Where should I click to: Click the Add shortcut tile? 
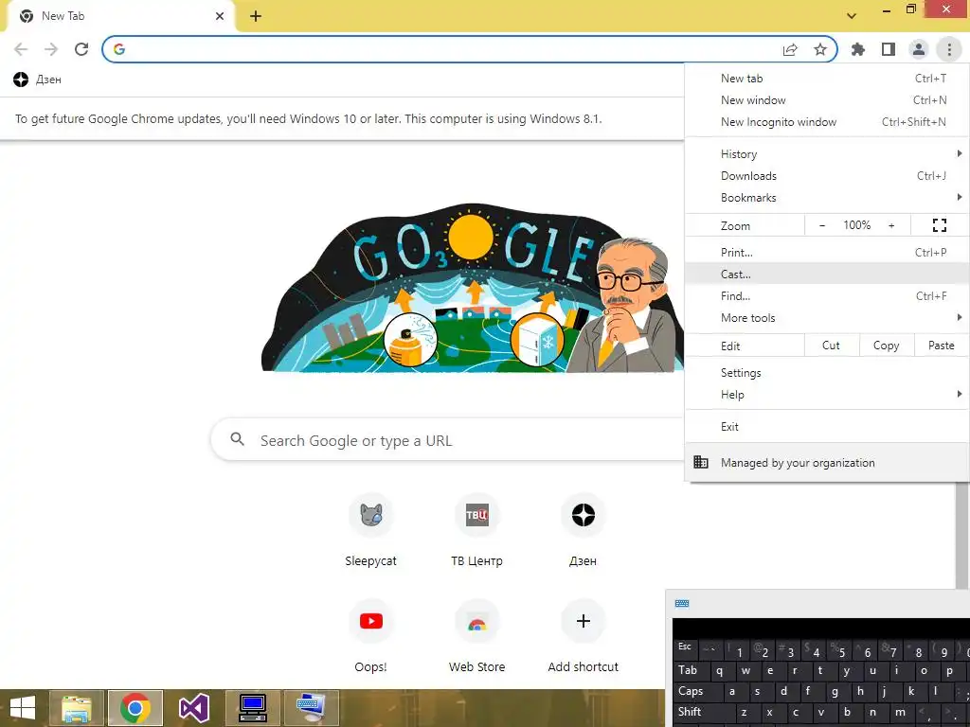[x=583, y=637]
